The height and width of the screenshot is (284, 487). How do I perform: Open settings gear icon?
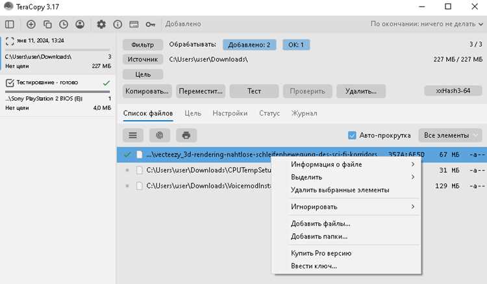pyautogui.click(x=101, y=24)
